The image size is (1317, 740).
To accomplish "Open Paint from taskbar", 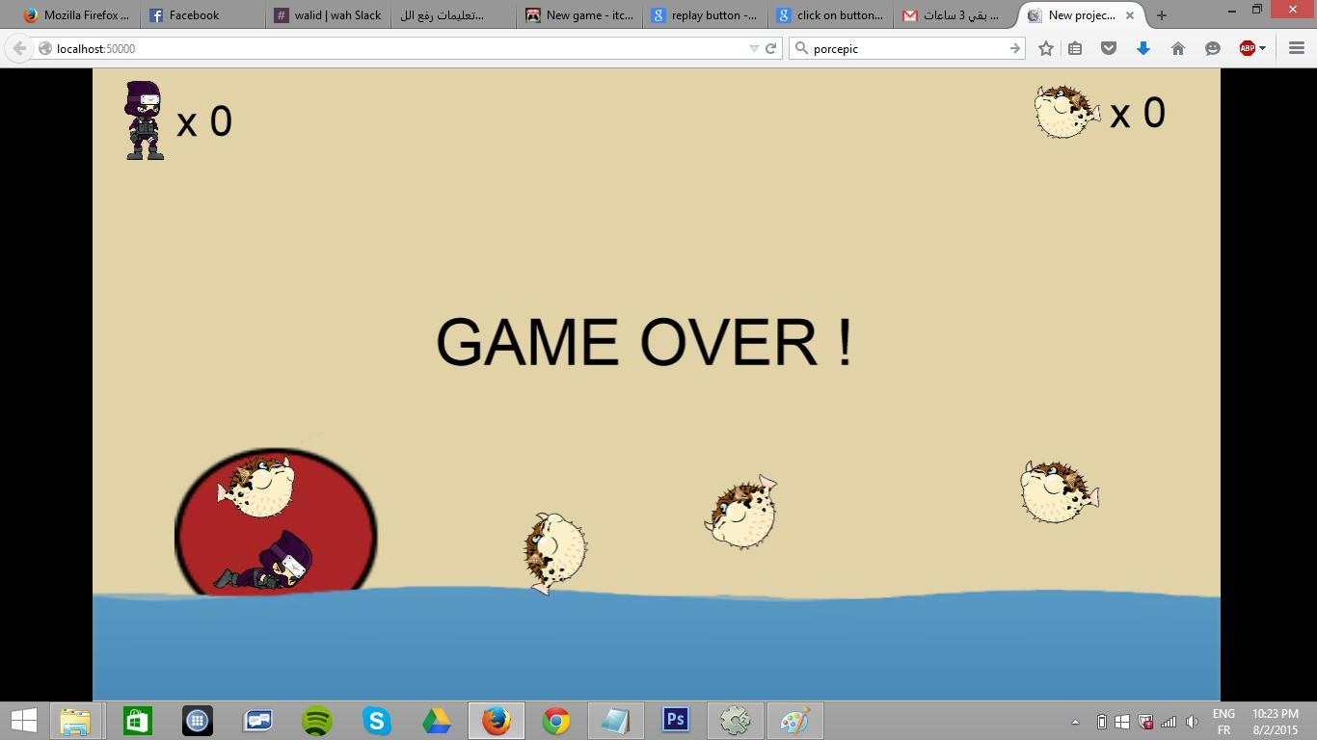I will [795, 721].
